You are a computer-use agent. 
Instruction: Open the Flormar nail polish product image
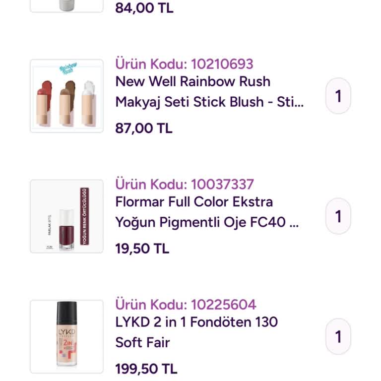coord(67,216)
